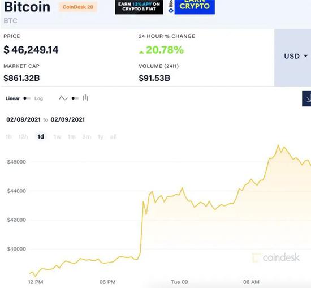The width and height of the screenshot is (311, 288).
Task: Select the all time range
Action: 114,137
